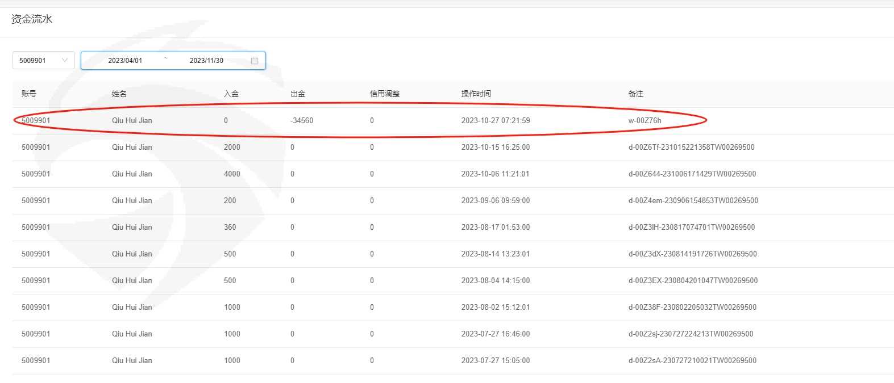Click the 2000 deposit amount cell
The image size is (894, 383).
coord(232,147)
